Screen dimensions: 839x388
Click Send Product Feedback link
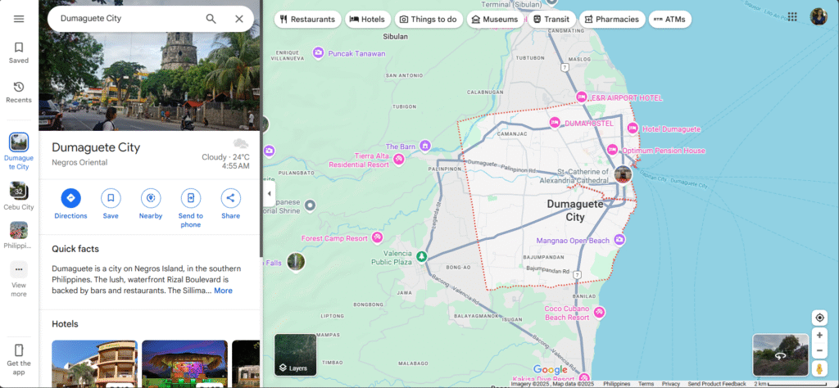pos(716,384)
